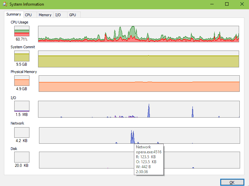The height and width of the screenshot is (186, 249).
Task: Switch to the CPU tab
Action: pyautogui.click(x=30, y=15)
